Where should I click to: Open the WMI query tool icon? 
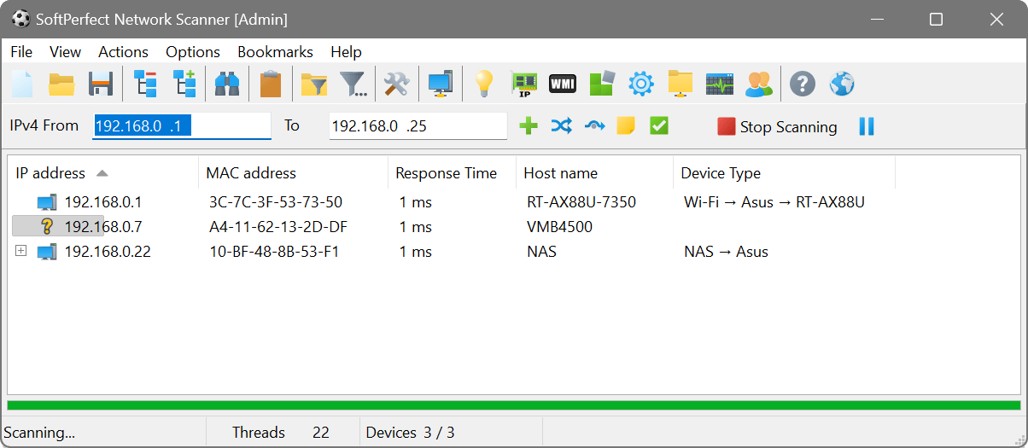[x=562, y=84]
